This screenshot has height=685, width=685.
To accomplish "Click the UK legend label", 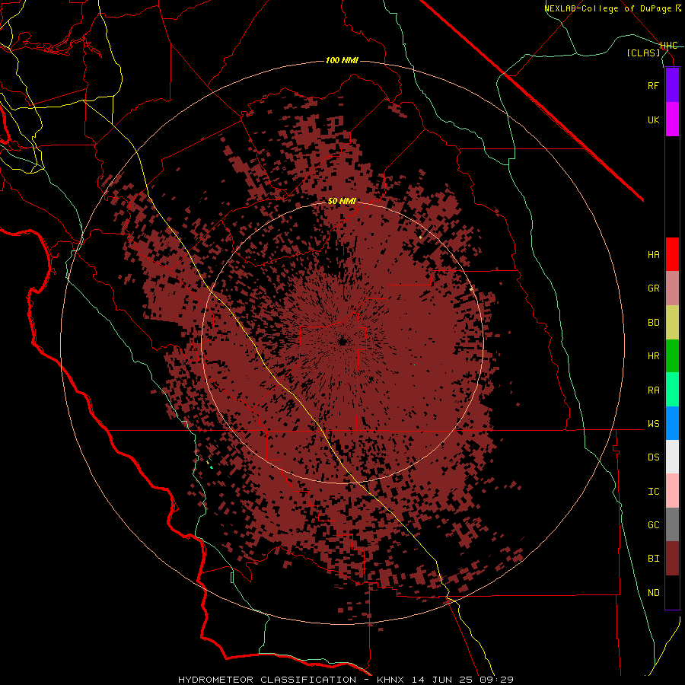I will 653,119.
